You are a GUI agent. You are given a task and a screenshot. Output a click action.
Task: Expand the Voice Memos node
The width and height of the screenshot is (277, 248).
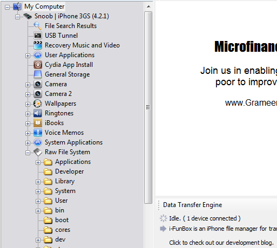tap(28, 133)
